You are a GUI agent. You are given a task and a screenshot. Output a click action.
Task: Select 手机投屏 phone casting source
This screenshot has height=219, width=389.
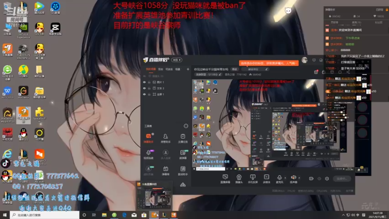click(x=252, y=179)
